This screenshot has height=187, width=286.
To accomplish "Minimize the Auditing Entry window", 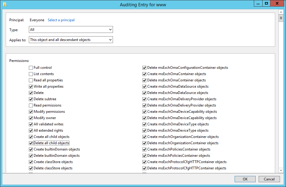I will (x=258, y=4).
